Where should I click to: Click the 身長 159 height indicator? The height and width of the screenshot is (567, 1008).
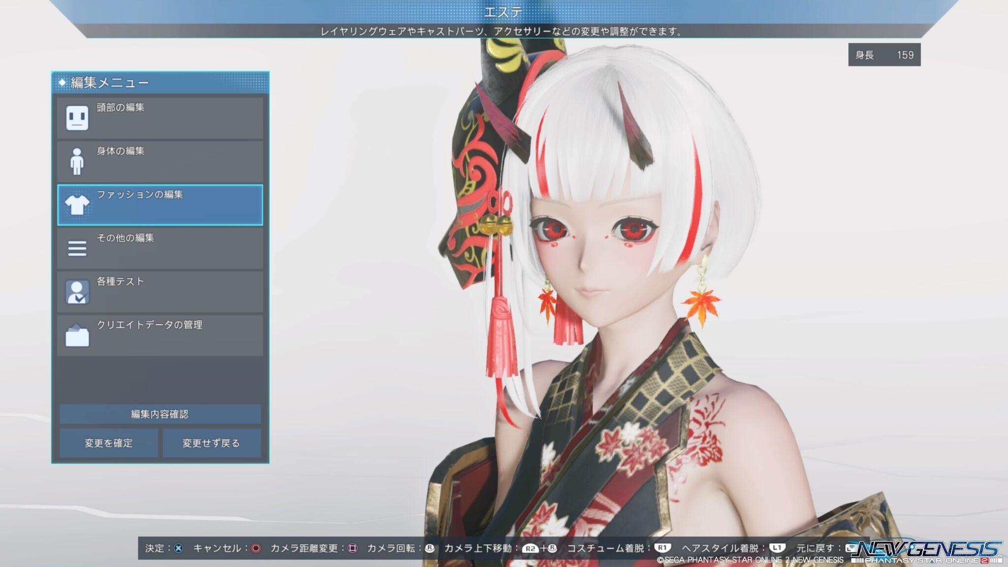click(x=884, y=55)
